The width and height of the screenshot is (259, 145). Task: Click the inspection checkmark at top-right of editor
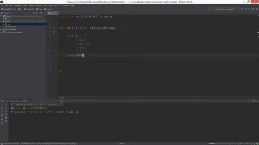258,15
